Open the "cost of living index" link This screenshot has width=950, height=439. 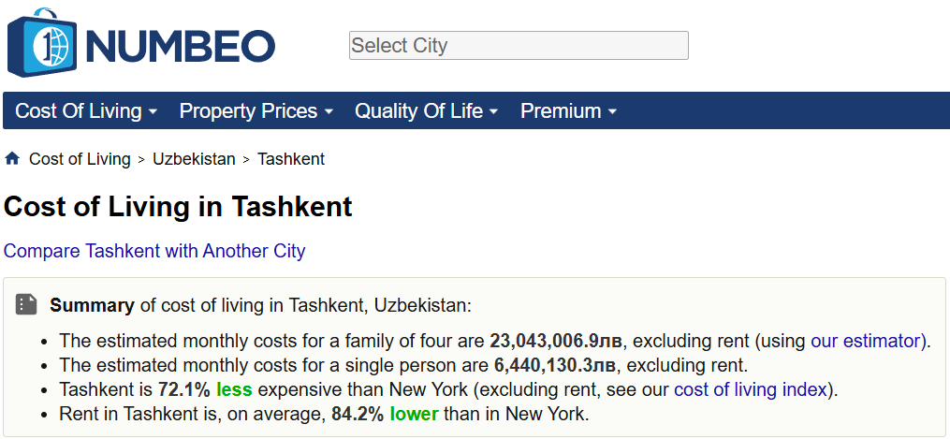751,389
